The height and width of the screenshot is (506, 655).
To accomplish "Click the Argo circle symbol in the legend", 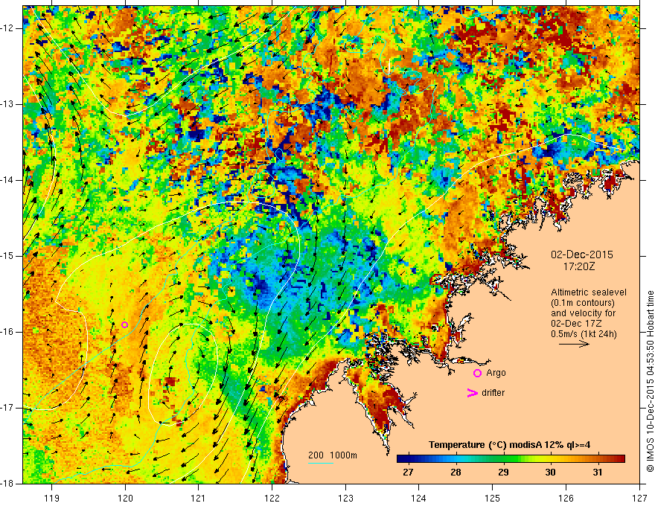I will point(477,374).
